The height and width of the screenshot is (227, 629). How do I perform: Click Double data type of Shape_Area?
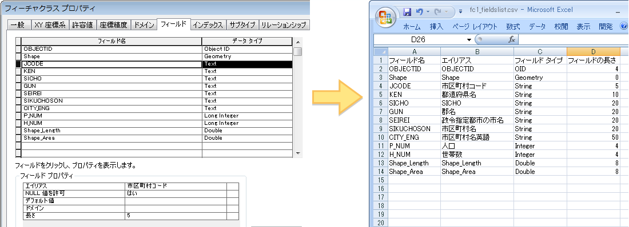(247, 138)
